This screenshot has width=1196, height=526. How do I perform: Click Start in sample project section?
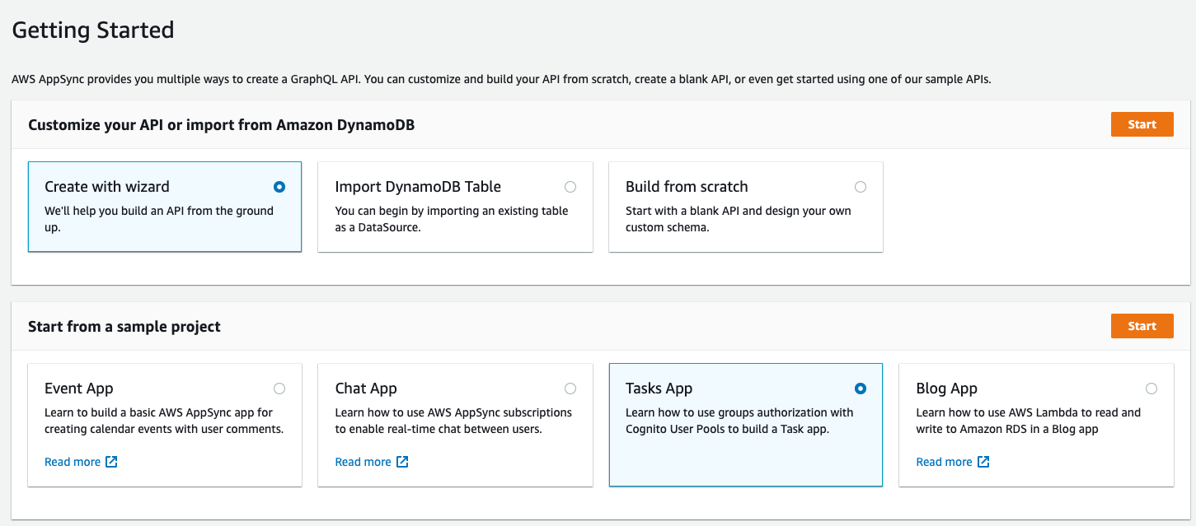[x=1142, y=326]
